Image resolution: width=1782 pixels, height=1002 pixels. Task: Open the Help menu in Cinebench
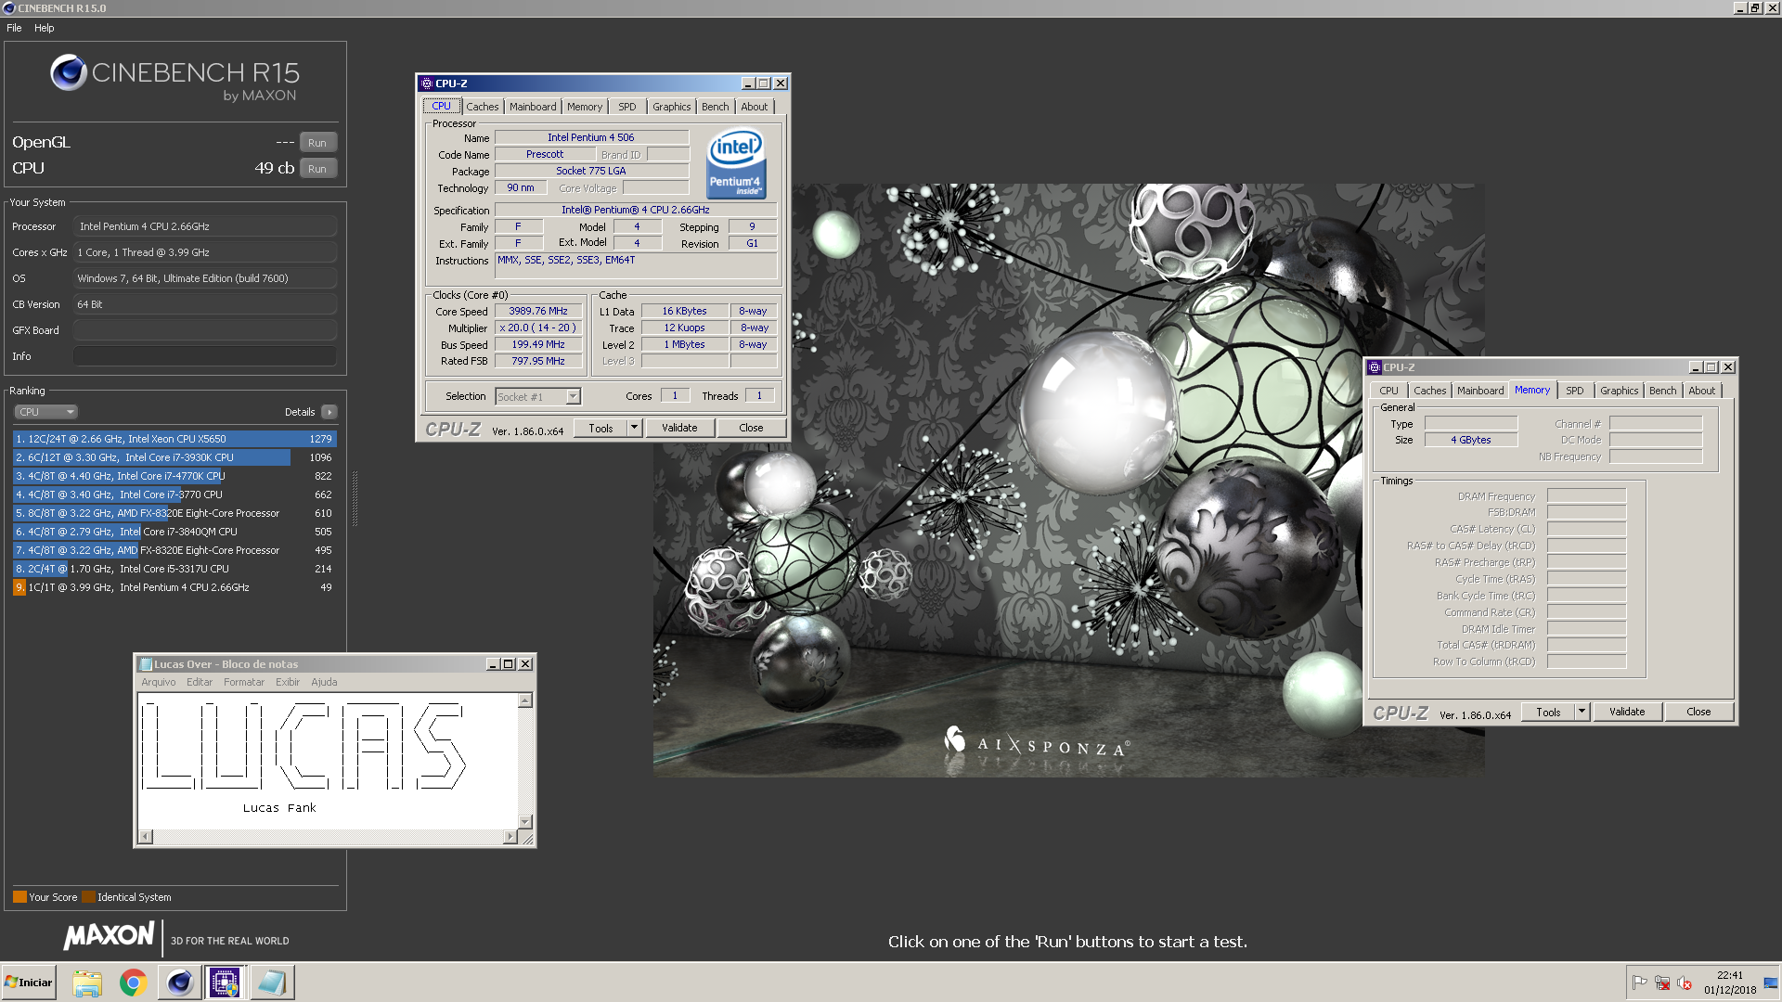[x=45, y=28]
